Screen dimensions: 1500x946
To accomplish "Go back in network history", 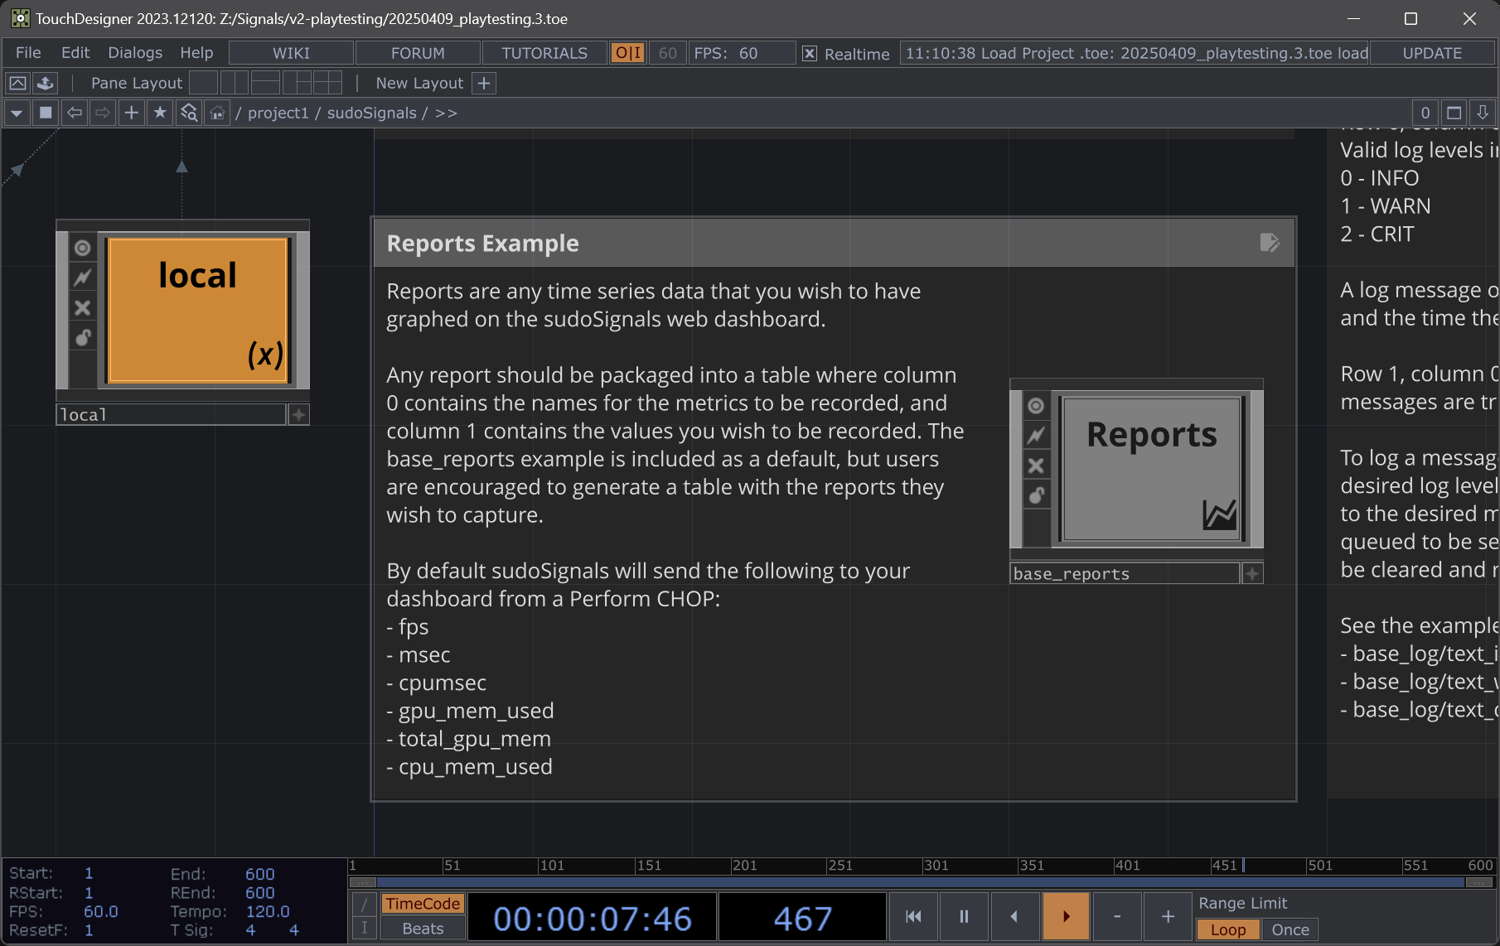I will (75, 113).
